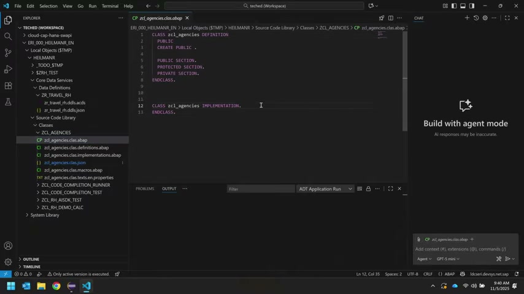The width and height of the screenshot is (524, 294).
Task: Maximize the chat panel
Action: (507, 18)
